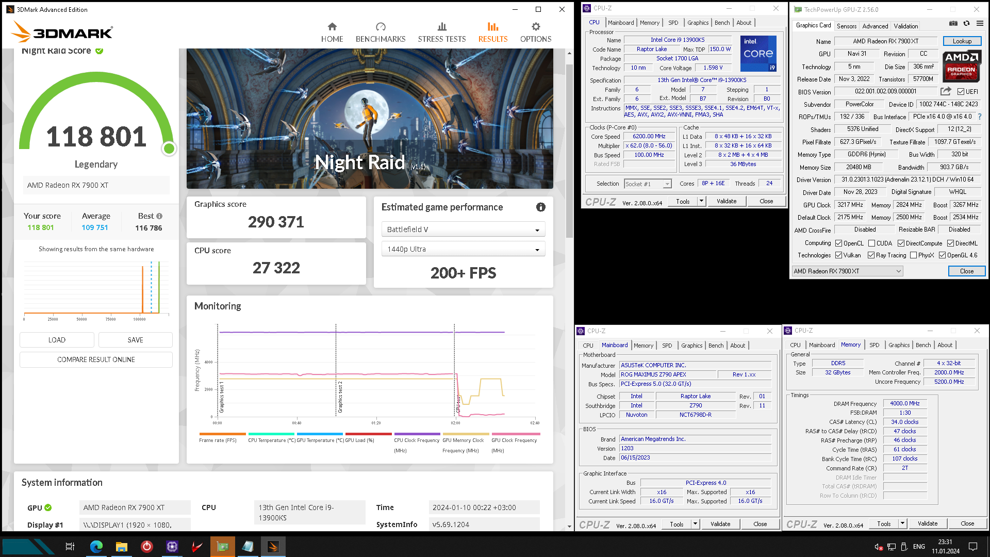Screen dimensions: 990x557
Task: Open the RESULTS section in 3DMark
Action: pos(493,32)
